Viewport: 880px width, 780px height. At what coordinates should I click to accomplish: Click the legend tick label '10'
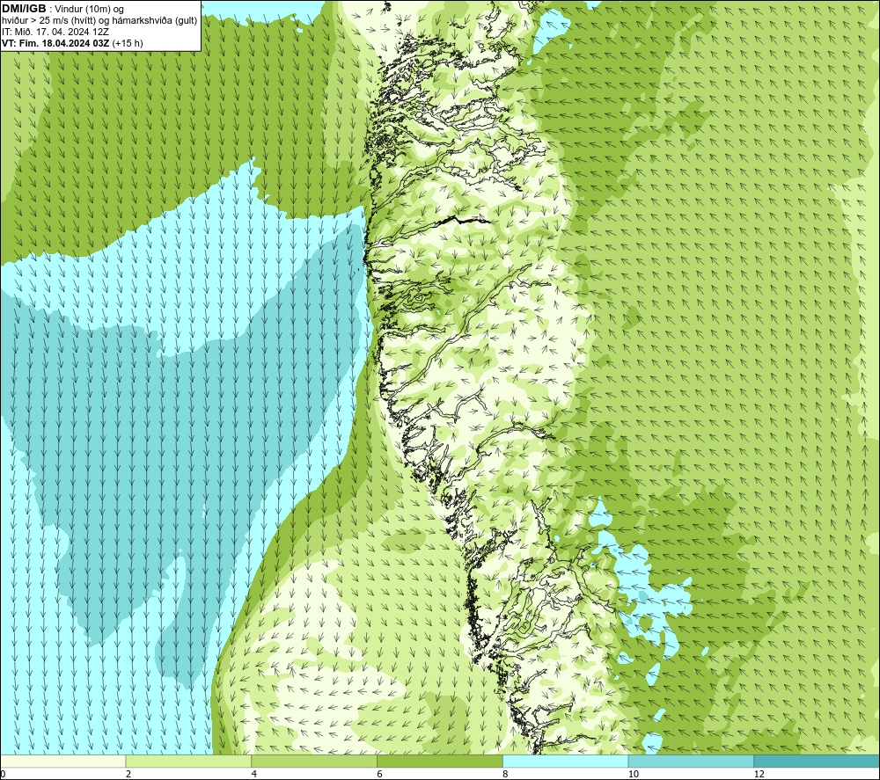coord(633,774)
